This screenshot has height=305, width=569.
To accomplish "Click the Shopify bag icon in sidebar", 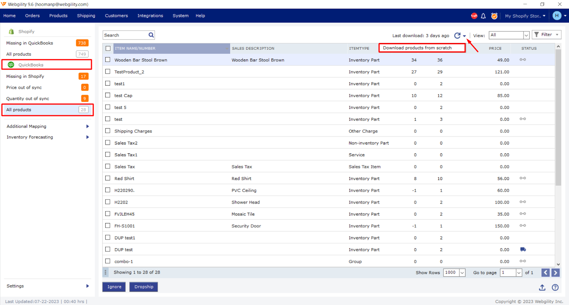I will tap(11, 32).
